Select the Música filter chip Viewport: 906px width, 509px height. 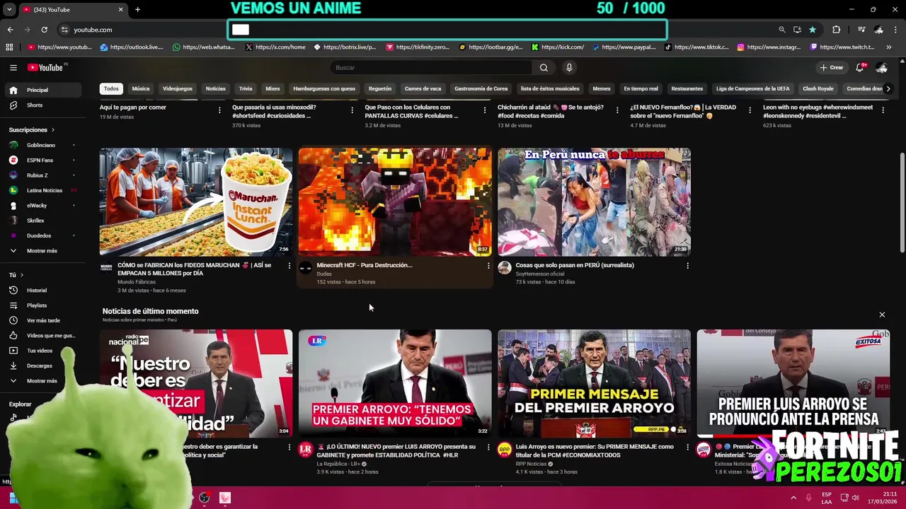tap(140, 89)
